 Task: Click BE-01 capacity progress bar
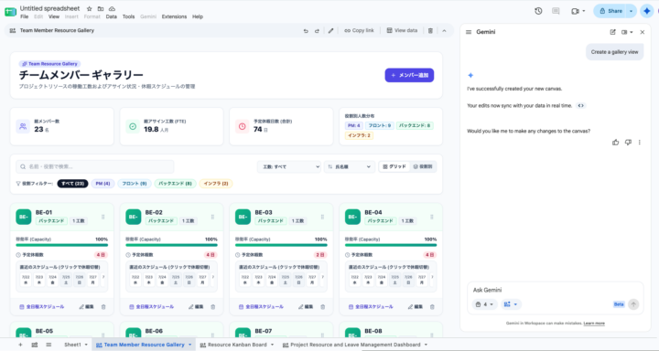coord(62,245)
